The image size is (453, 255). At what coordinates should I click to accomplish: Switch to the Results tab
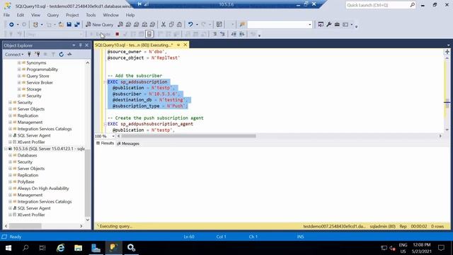[x=105, y=143]
